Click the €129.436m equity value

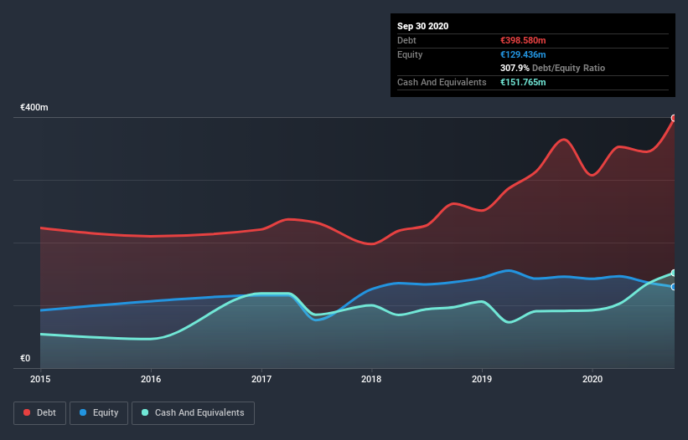[523, 54]
